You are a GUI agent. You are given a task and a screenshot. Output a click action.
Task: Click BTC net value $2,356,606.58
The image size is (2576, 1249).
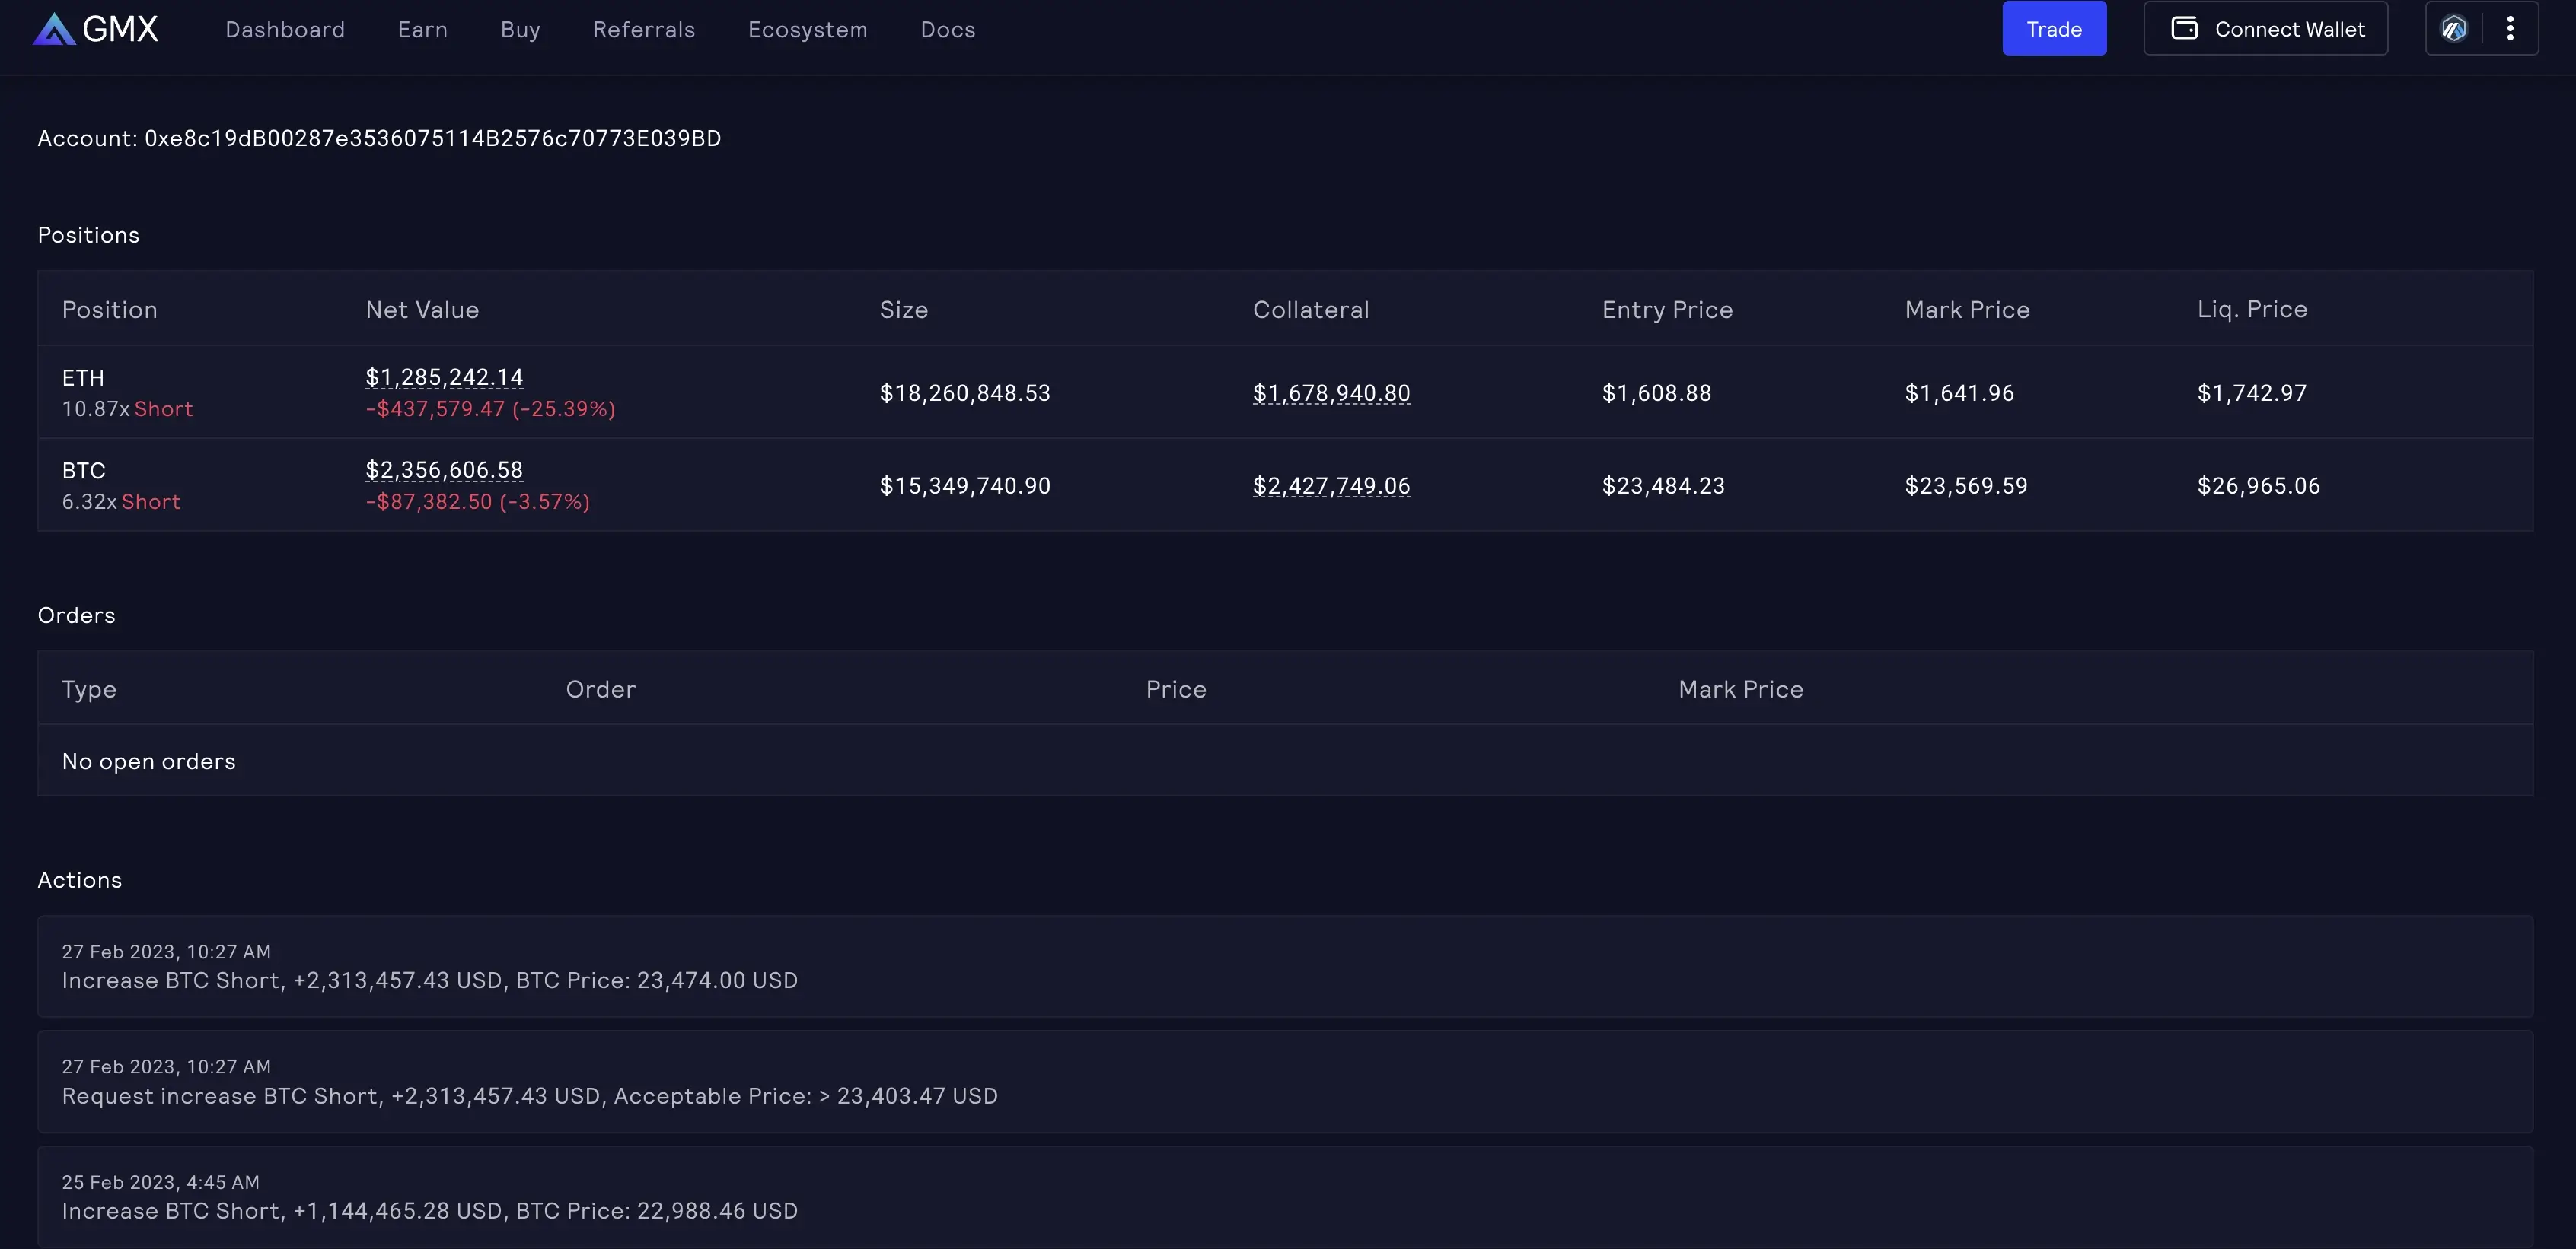(x=444, y=469)
